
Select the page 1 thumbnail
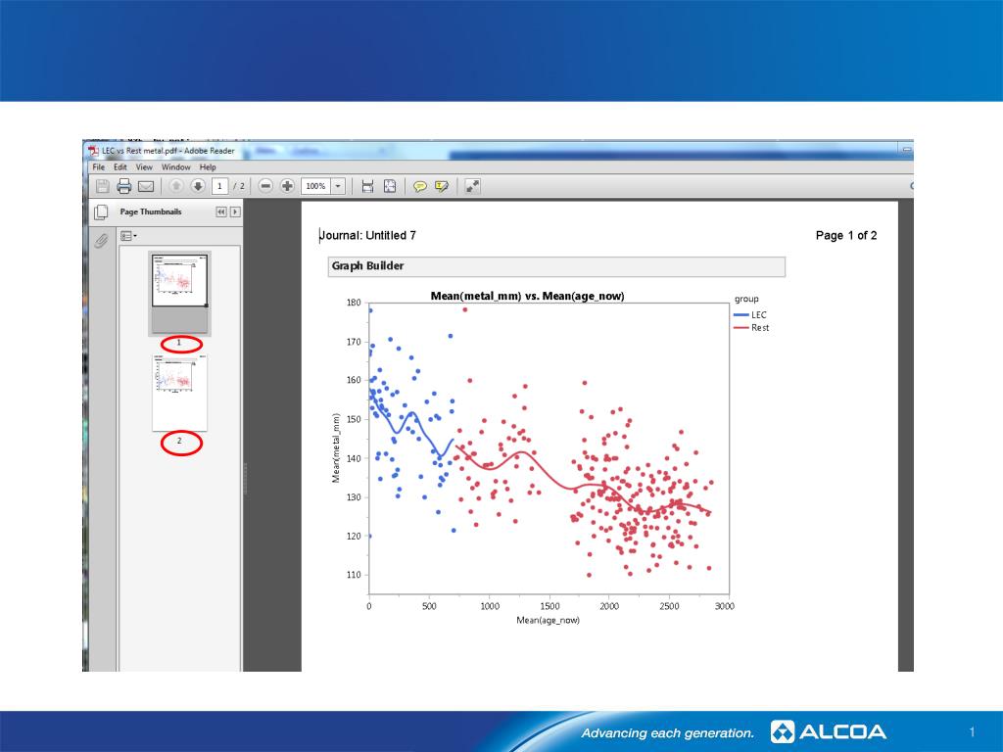coord(180,293)
